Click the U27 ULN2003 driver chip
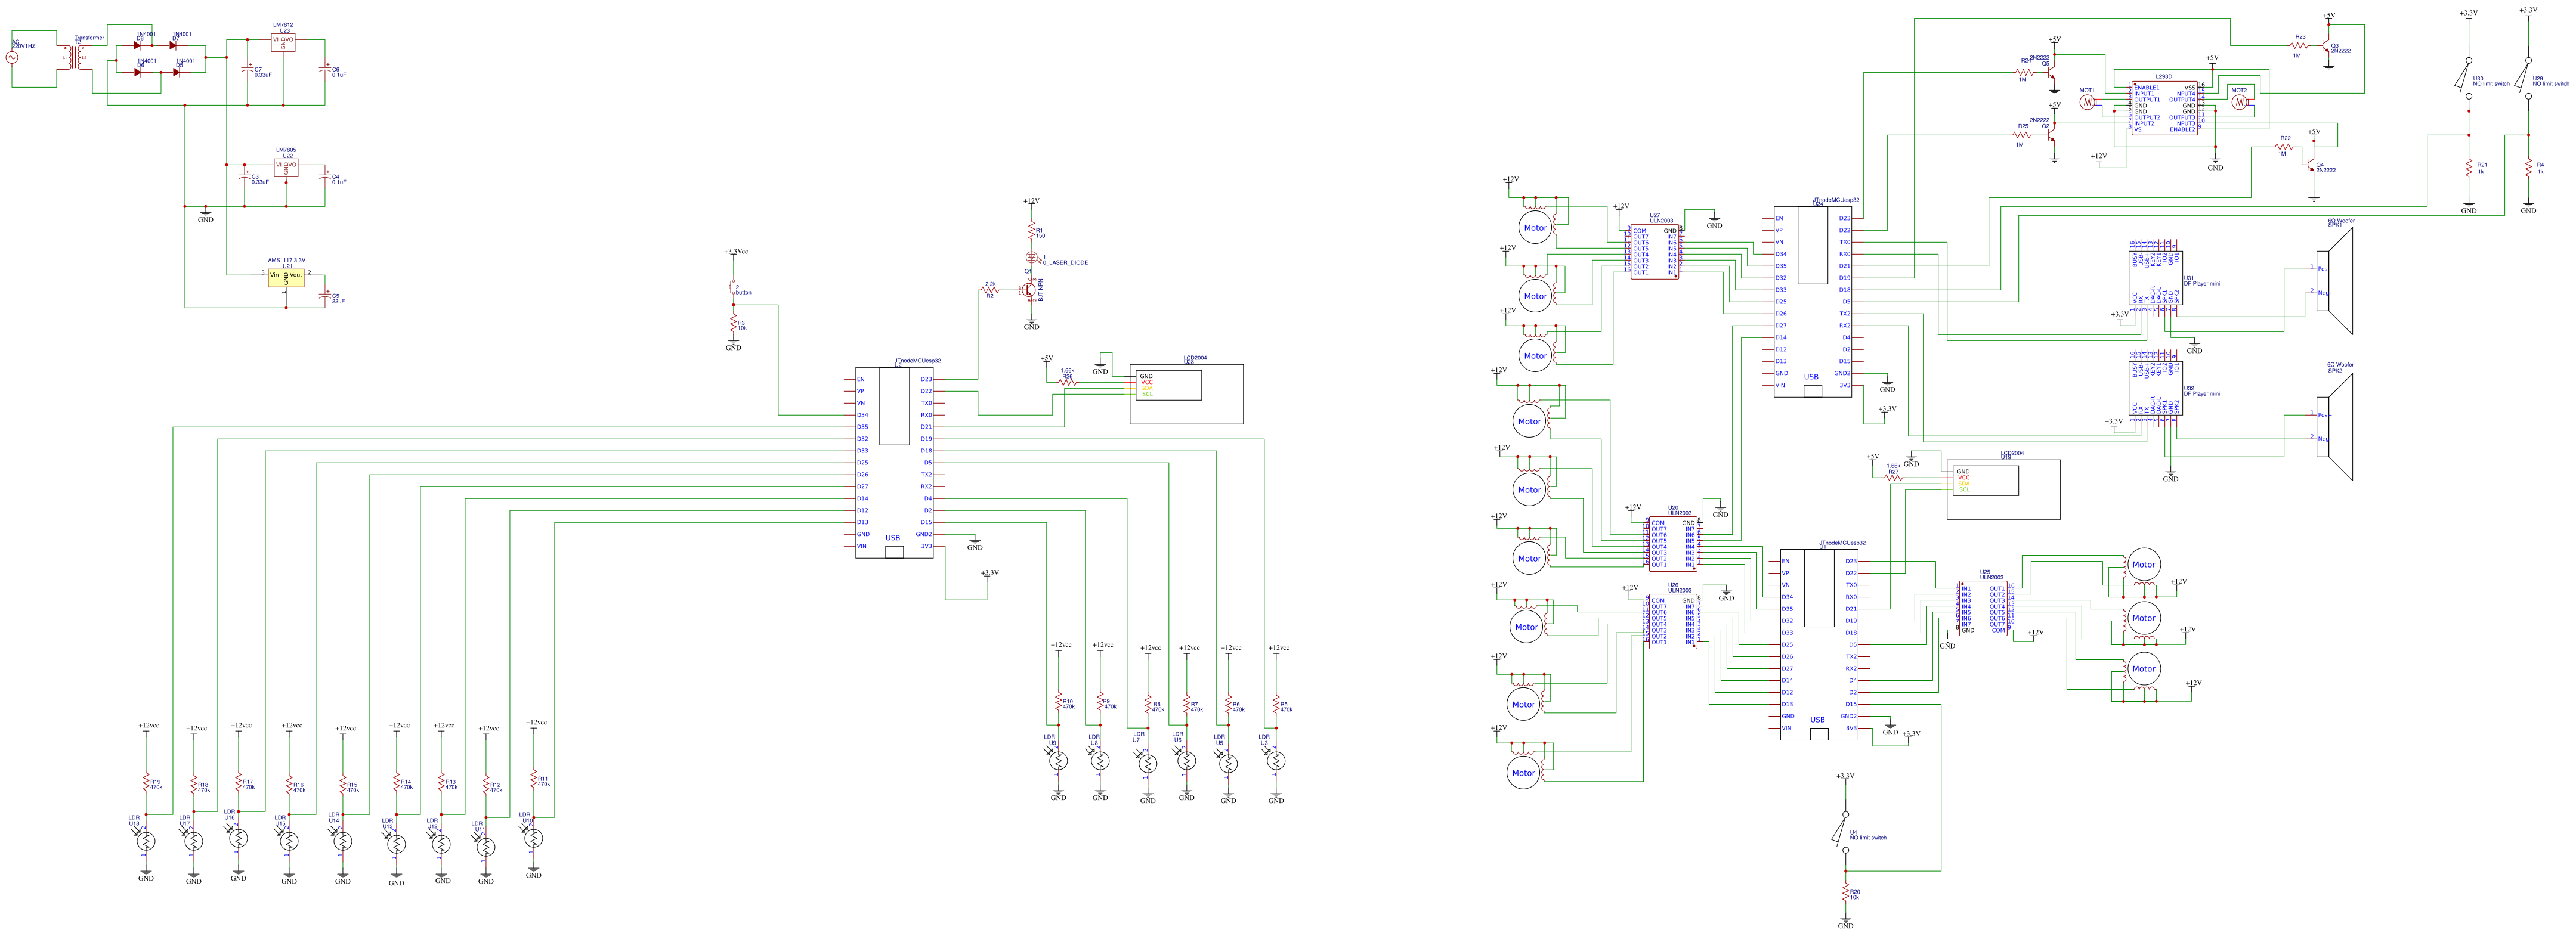Viewport: 2576px width, 936px height. coord(1654,251)
